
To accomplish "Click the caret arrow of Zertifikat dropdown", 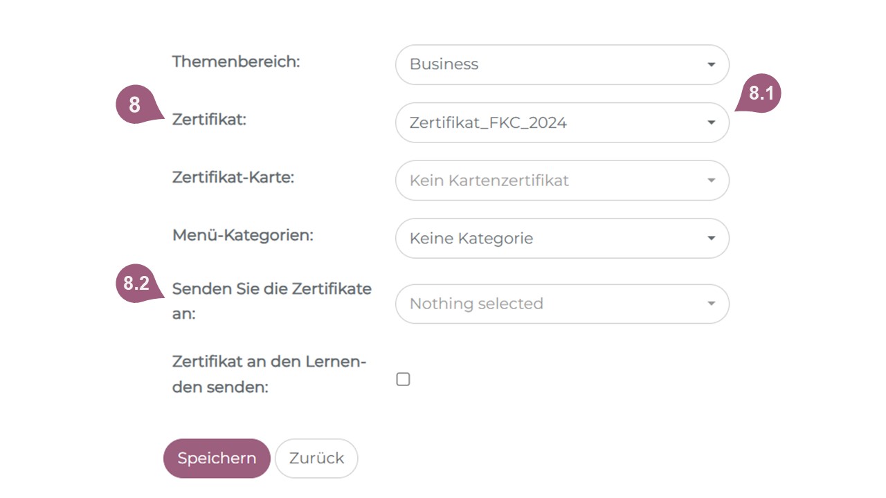I will (711, 123).
